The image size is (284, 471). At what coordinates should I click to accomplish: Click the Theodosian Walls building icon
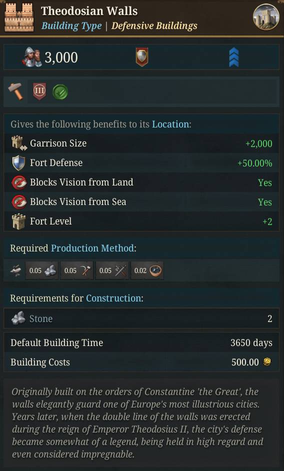[19, 17]
